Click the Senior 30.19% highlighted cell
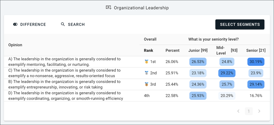This screenshot has width=274, height=125. tap(256, 62)
